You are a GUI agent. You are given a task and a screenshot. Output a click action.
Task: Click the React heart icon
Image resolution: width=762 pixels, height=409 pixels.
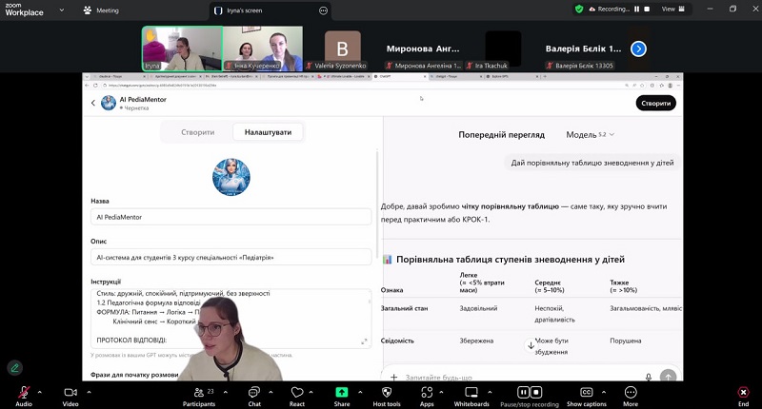click(296, 392)
